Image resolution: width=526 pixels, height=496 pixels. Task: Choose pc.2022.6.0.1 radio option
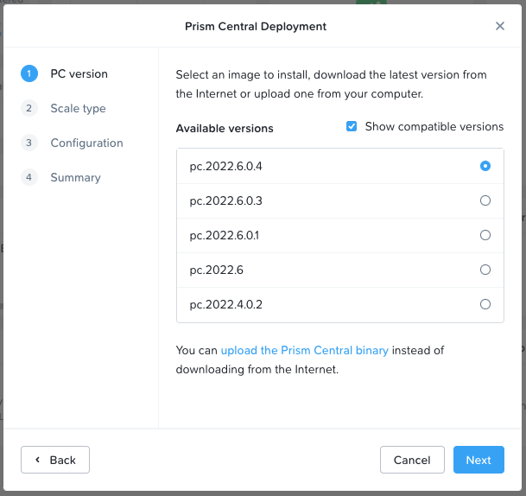point(485,235)
